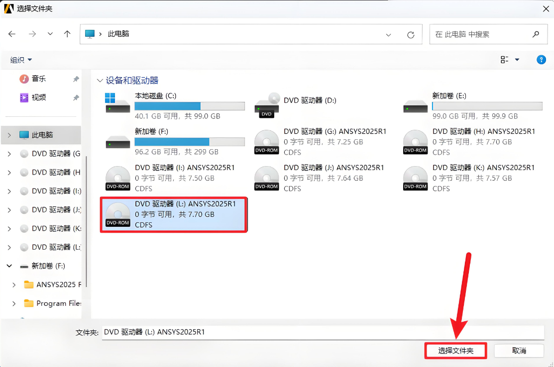This screenshot has height=367, width=554.
Task: Expand DVD 驱动器 (J:) in sidebar
Action: pos(9,210)
